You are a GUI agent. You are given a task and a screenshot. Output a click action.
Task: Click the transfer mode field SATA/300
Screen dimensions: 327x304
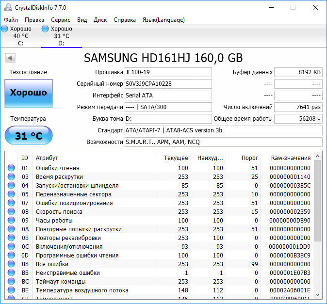pos(168,107)
